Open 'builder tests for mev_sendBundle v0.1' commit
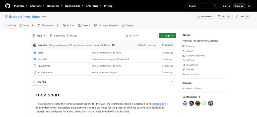The width and height of the screenshot is (257, 117). coord(110,59)
